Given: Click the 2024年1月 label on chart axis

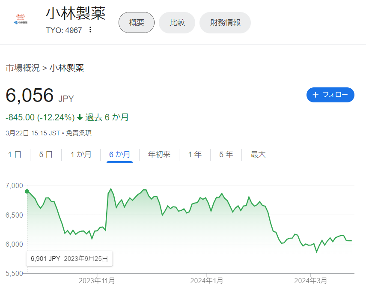Looking at the screenshot, I should (206, 281).
